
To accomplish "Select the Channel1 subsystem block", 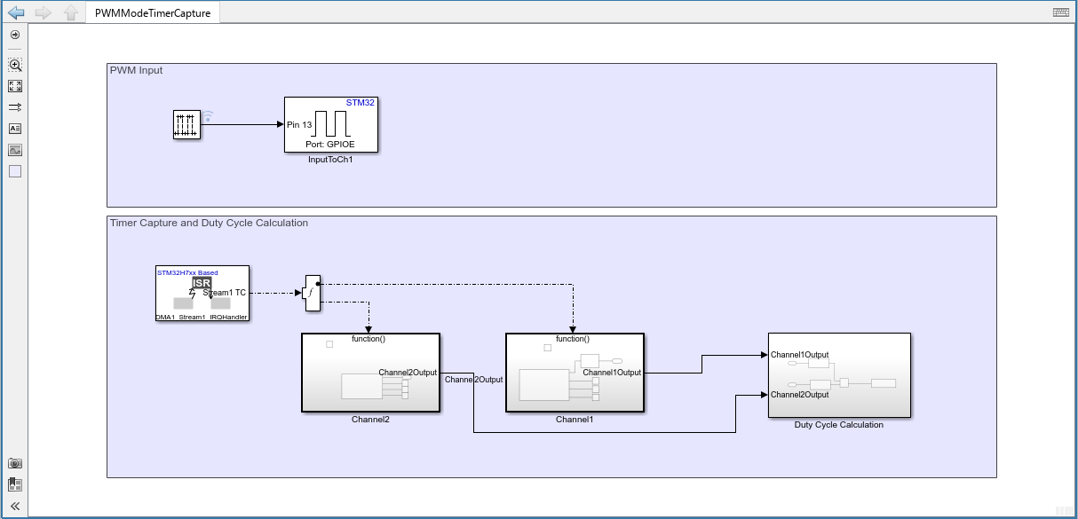I will (x=575, y=373).
